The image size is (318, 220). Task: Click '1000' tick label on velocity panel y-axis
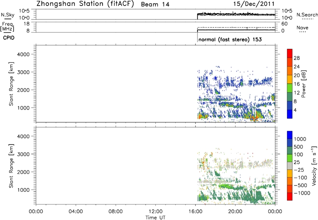pyautogui.click(x=23, y=190)
